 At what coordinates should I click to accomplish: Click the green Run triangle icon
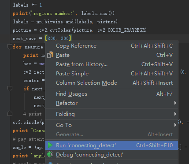coord(50,145)
